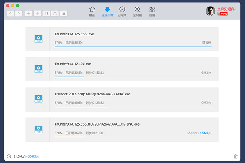Open the 应用 apps tab
This screenshot has height=163, width=245.
pyautogui.click(x=152, y=12)
